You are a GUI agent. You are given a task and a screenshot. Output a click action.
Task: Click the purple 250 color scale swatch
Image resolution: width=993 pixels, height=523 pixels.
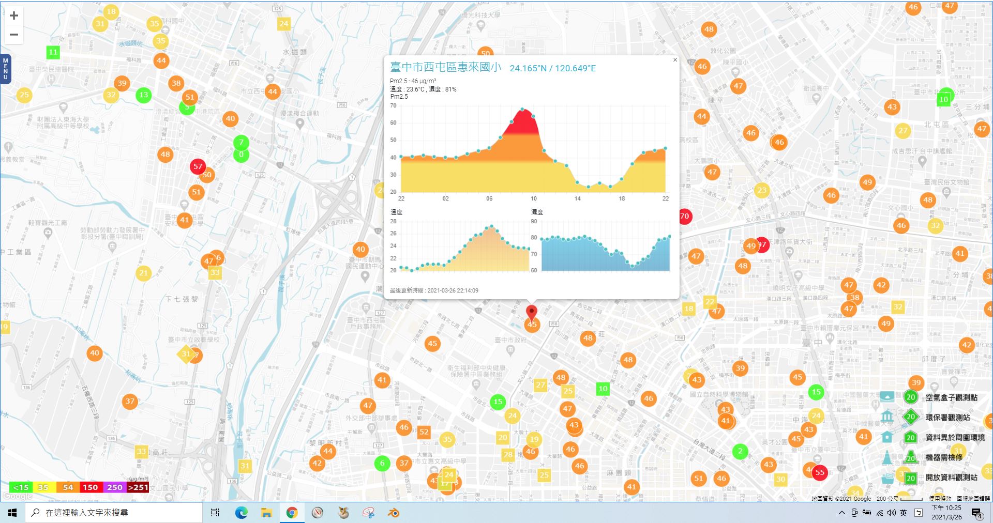115,487
